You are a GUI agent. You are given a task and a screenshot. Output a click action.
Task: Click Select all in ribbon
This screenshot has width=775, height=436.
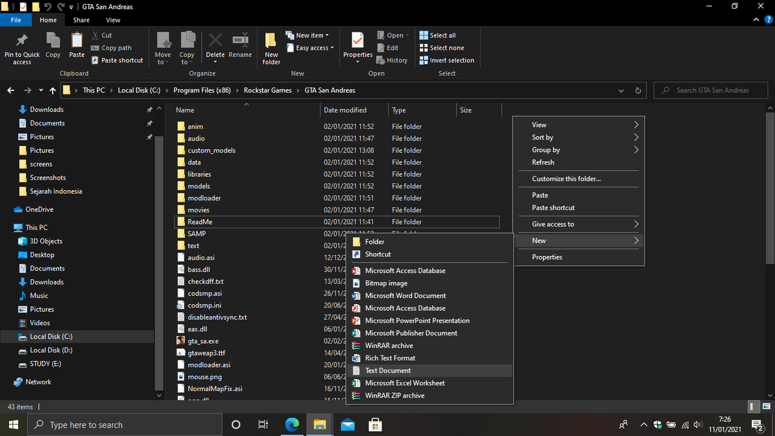pyautogui.click(x=437, y=35)
